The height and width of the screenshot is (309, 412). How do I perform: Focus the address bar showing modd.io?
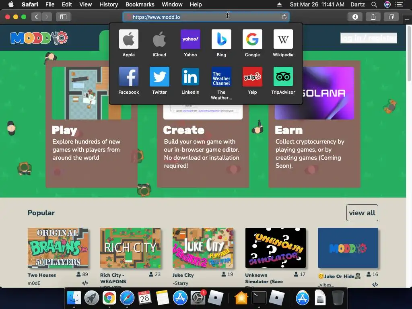(206, 17)
